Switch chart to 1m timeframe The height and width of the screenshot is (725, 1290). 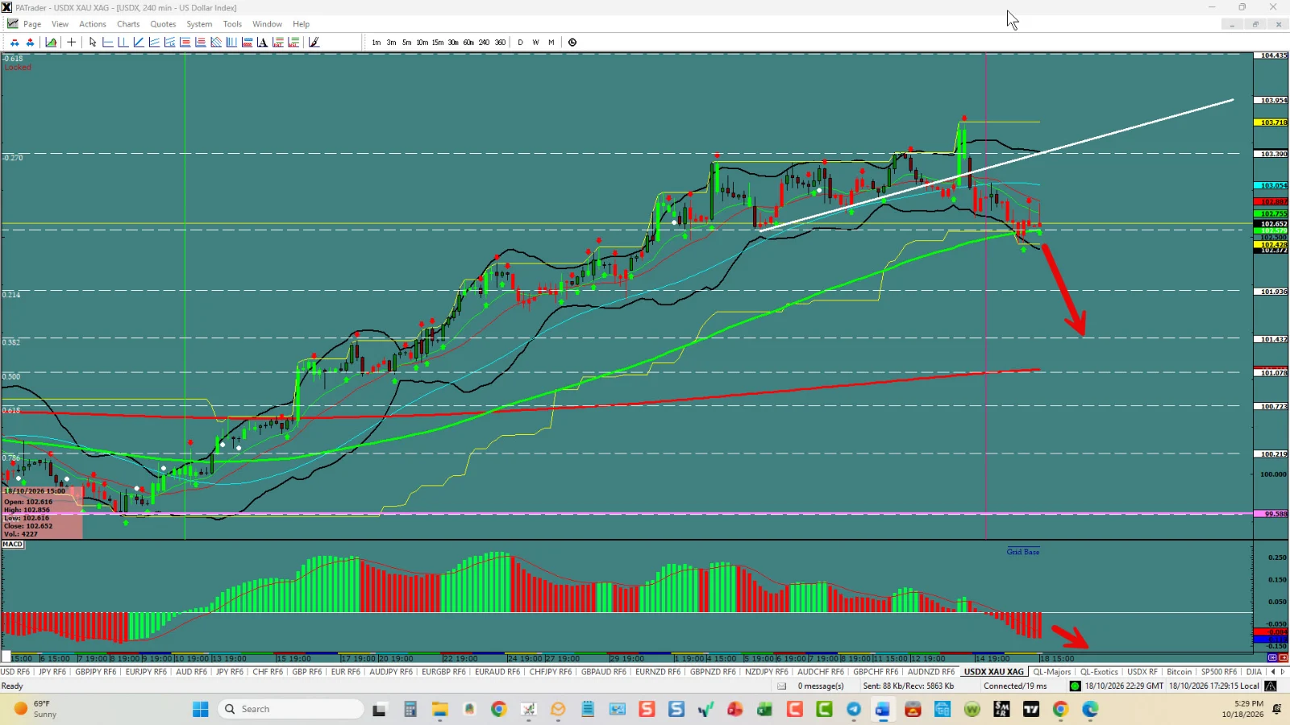coord(377,42)
